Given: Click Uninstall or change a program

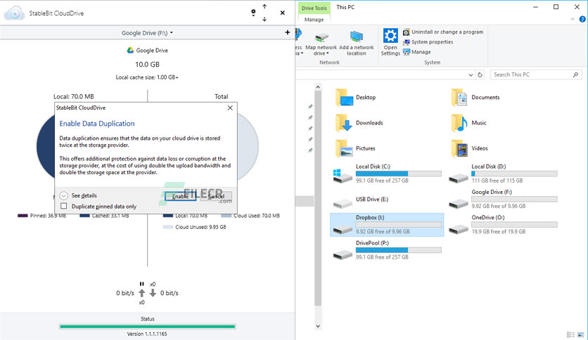Looking at the screenshot, I should click(x=443, y=32).
